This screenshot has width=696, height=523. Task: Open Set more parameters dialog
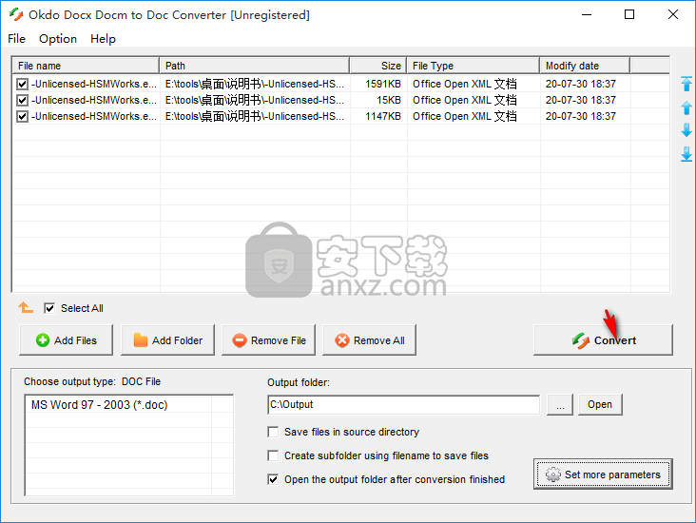tap(603, 475)
